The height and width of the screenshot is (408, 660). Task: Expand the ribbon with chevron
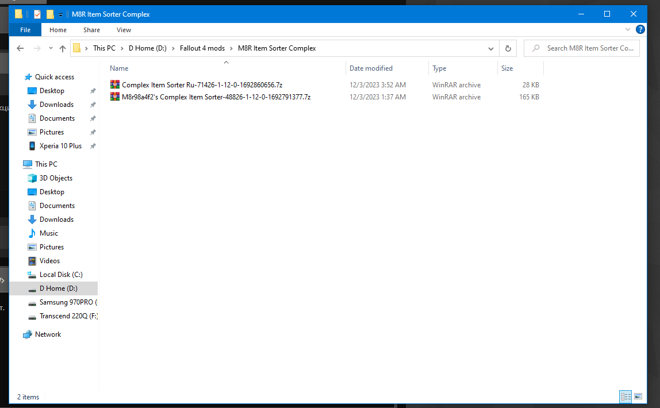tap(627, 29)
